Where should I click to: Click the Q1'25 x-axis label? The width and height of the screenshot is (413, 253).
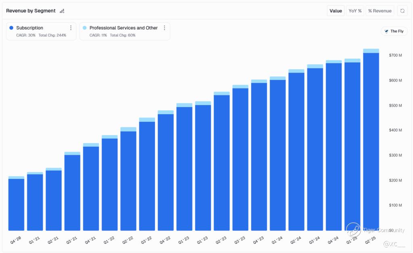(x=352, y=240)
